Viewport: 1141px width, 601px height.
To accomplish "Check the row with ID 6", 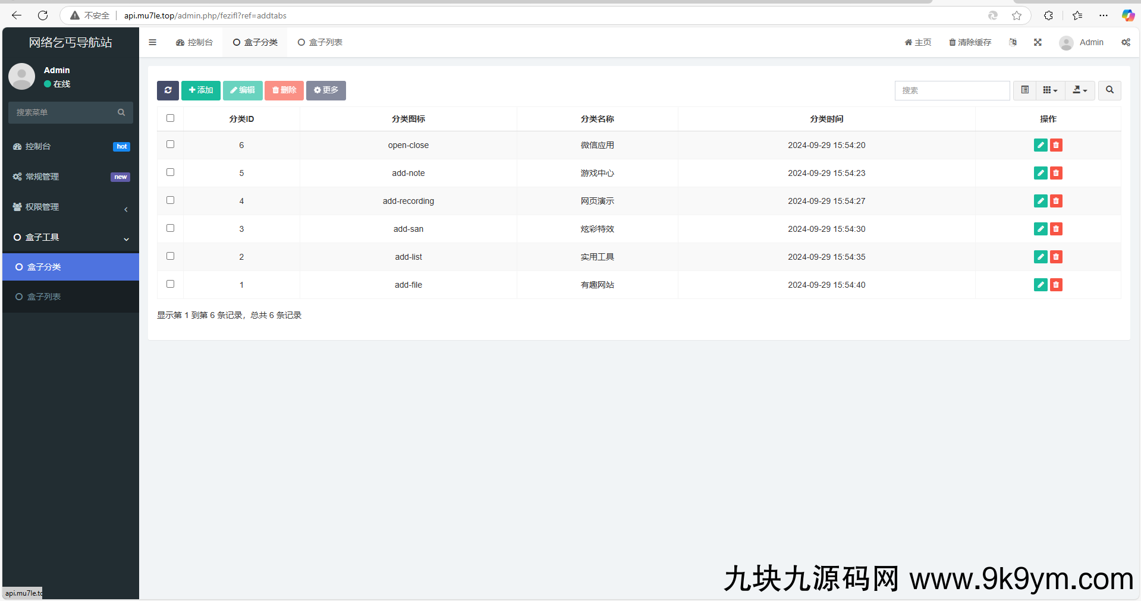I will coord(170,144).
